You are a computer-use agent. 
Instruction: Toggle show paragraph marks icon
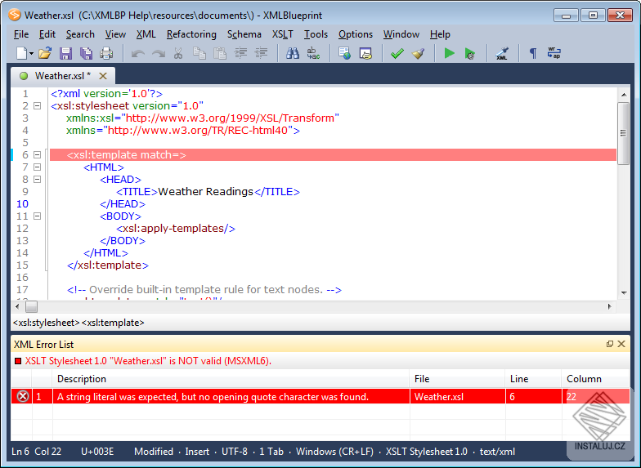tap(533, 54)
